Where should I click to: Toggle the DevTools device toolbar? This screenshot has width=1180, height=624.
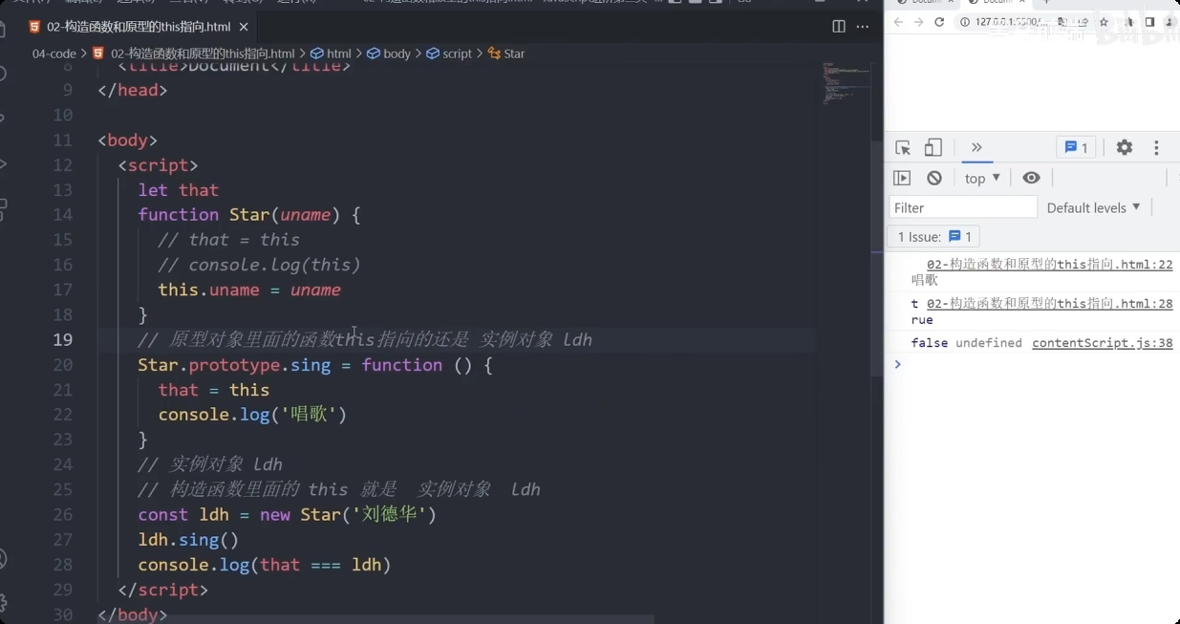pos(933,147)
